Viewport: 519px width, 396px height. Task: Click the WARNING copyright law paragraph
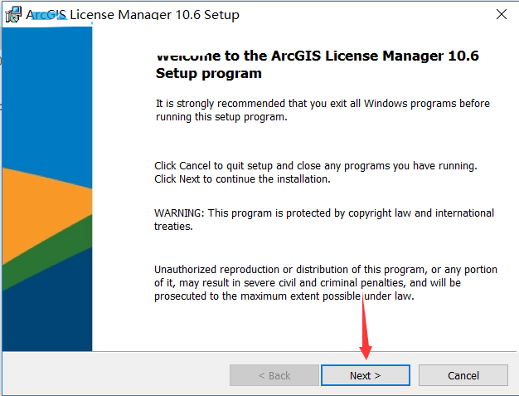click(x=324, y=219)
